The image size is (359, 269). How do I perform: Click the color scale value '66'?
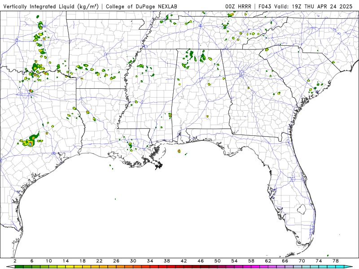click(285, 261)
